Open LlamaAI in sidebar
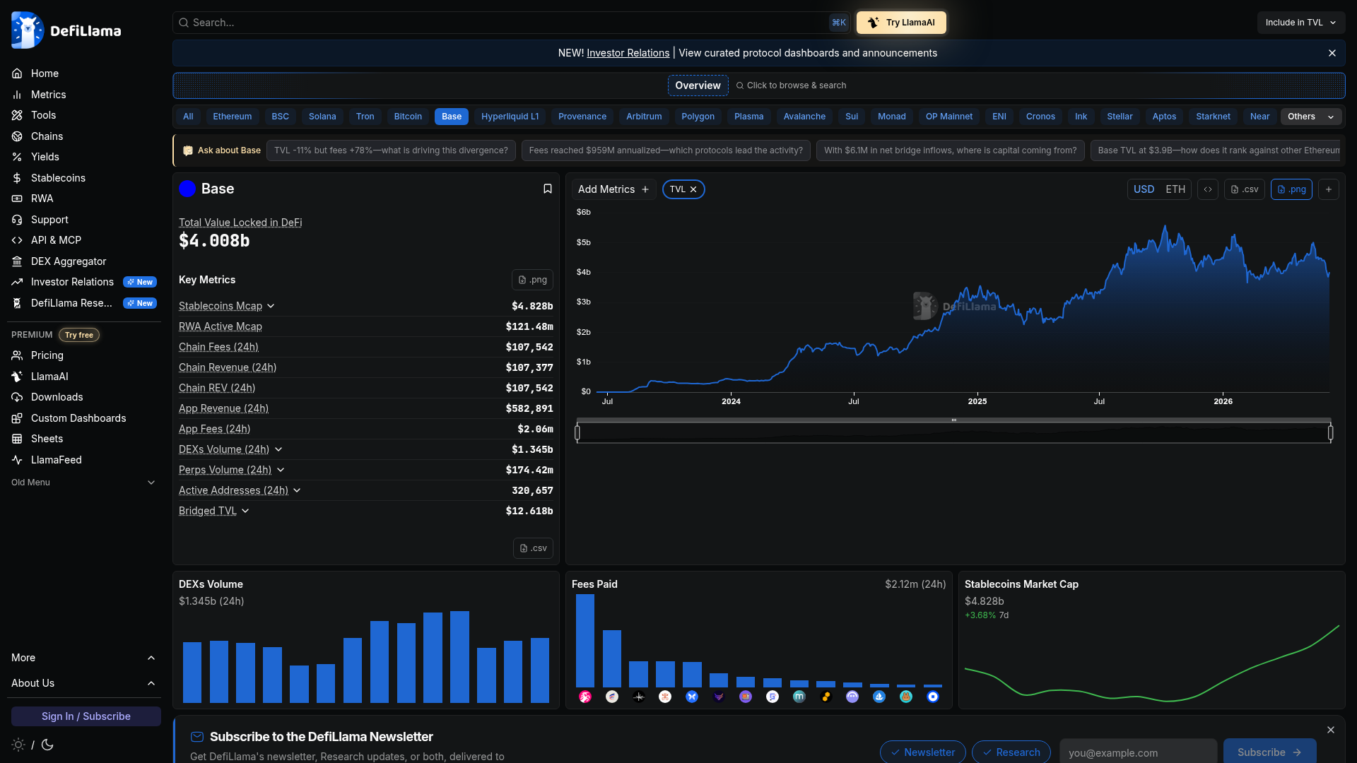1357x763 pixels. click(x=49, y=377)
